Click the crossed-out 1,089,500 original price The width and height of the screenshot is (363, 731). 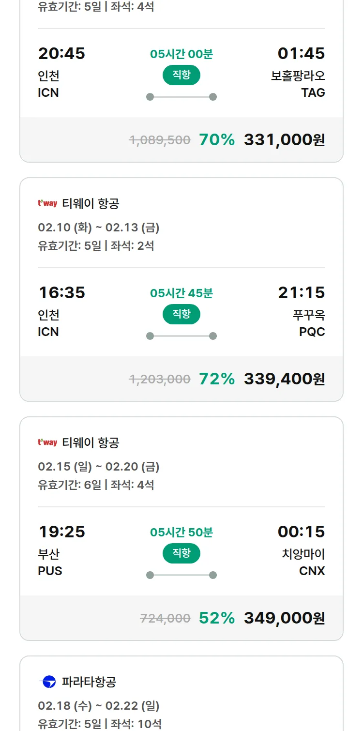coord(160,140)
